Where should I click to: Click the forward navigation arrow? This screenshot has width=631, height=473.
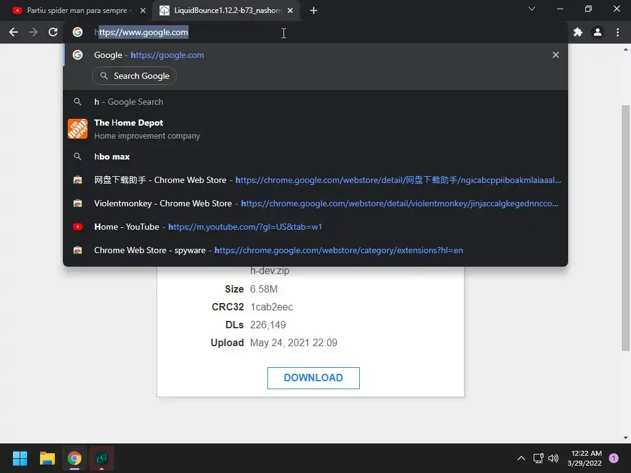tap(33, 32)
